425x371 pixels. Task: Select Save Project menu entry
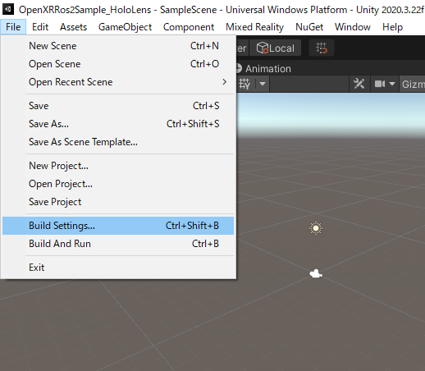tap(118, 202)
